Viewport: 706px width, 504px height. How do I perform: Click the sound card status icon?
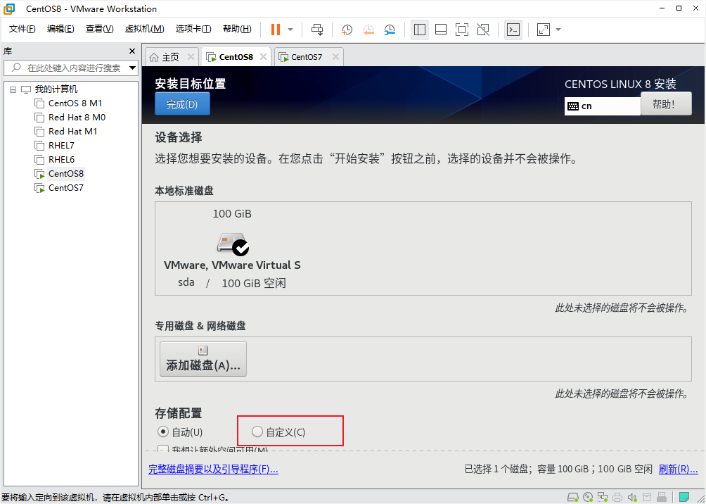point(632,498)
